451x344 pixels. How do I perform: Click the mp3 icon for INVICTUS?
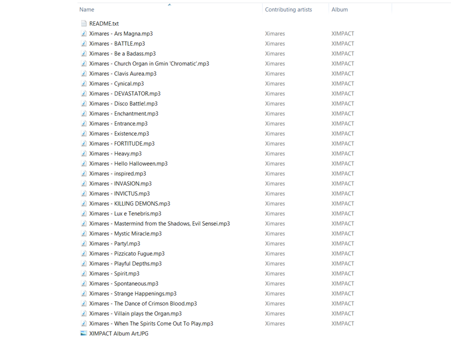click(84, 193)
